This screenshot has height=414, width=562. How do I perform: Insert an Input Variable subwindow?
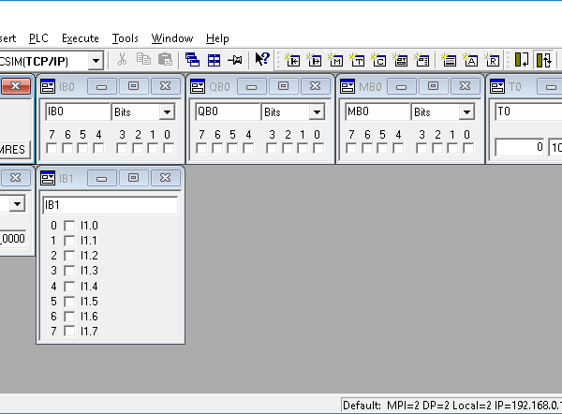pos(292,60)
